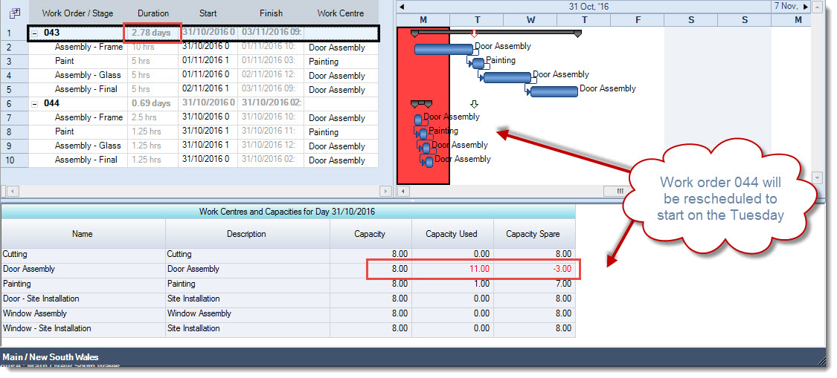Collapse work order 044 group
Screen dimensions: 837x378
pos(35,103)
